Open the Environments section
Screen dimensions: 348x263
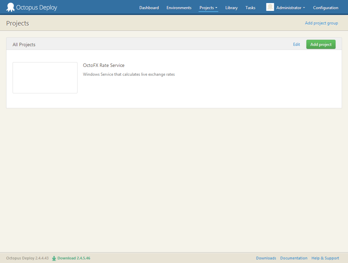[x=179, y=8]
